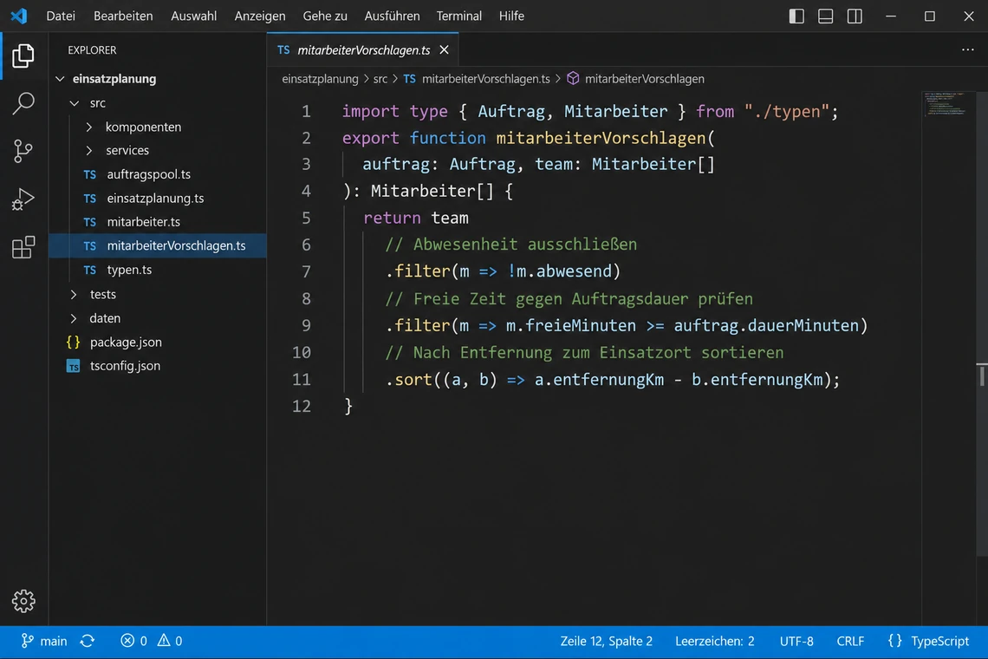Click the TS icon of auftragspool.ts
988x659 pixels.
tap(90, 174)
